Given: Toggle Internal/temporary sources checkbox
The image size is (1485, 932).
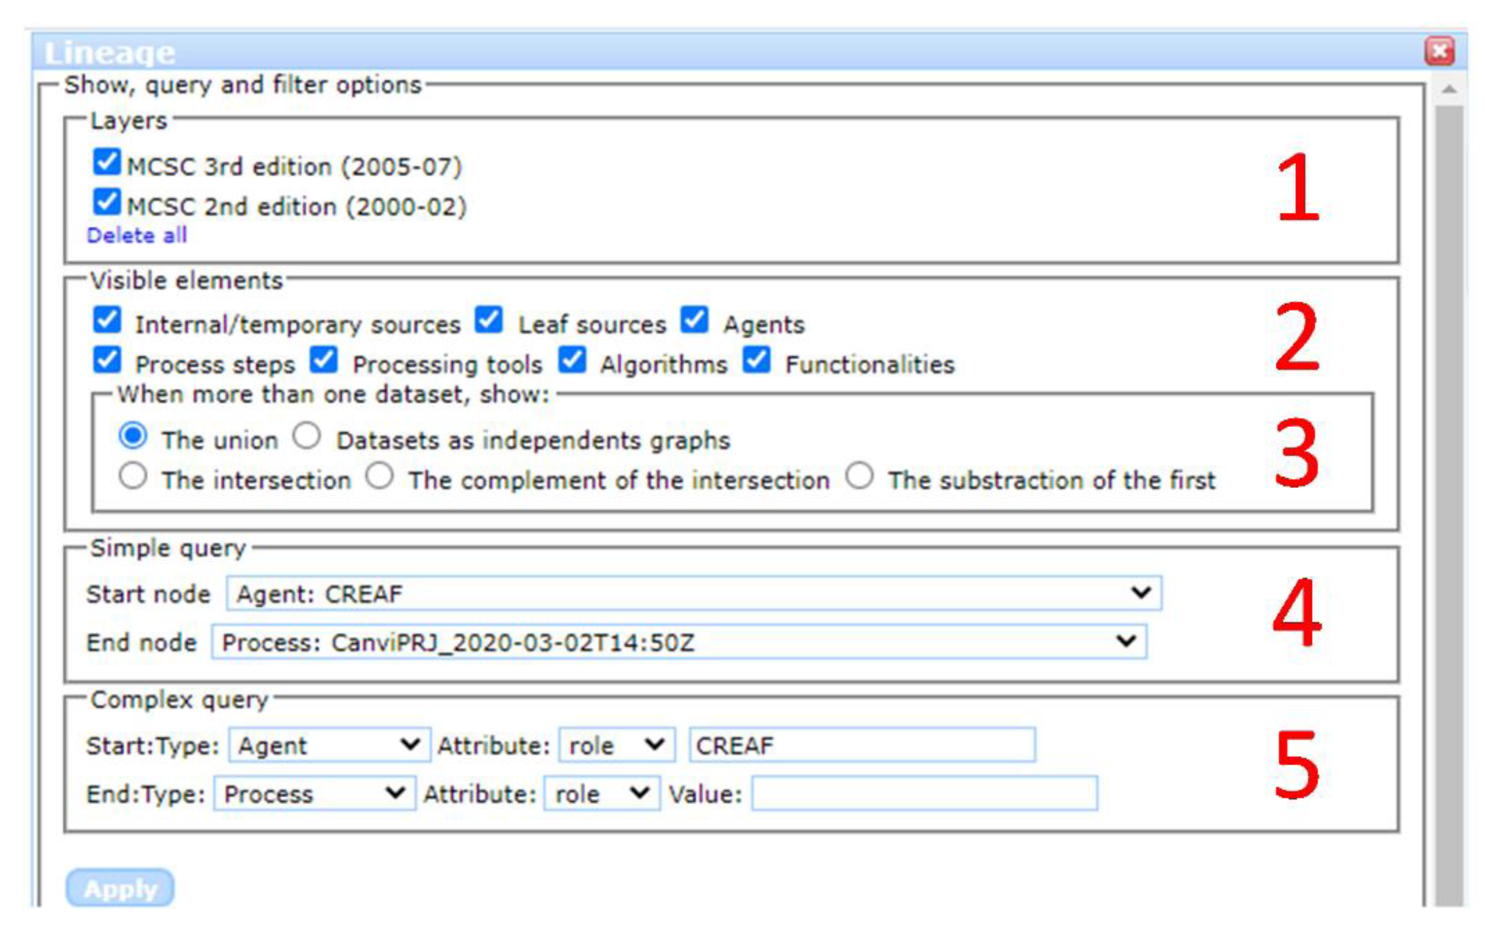Looking at the screenshot, I should tap(106, 320).
